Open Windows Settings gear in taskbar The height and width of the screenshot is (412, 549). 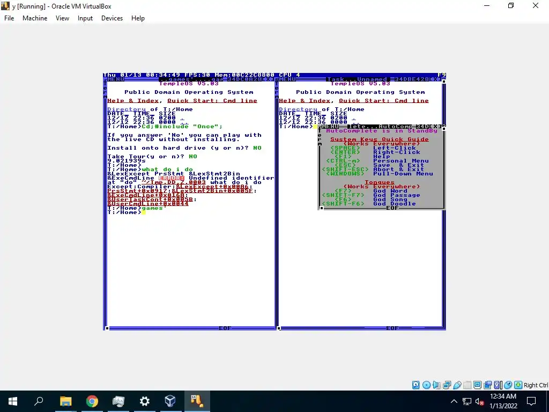coord(144,401)
